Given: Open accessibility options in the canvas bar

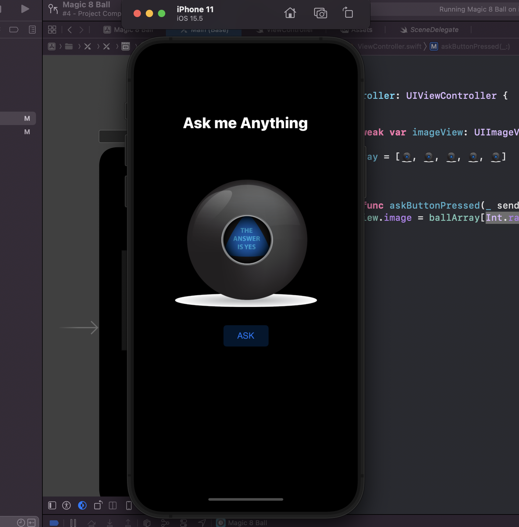Looking at the screenshot, I should coord(66,505).
